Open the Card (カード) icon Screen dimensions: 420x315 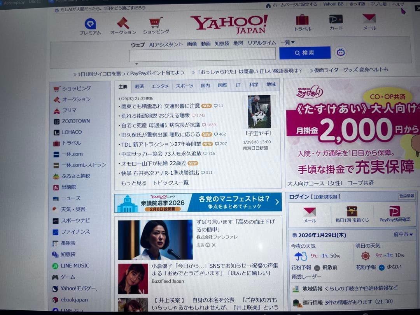(336, 19)
